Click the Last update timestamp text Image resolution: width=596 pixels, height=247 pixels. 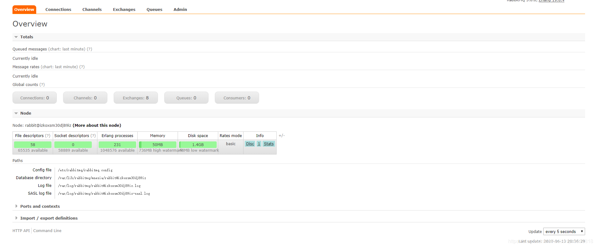click(552, 241)
